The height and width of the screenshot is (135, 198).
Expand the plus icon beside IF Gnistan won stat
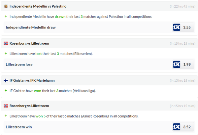6,90
